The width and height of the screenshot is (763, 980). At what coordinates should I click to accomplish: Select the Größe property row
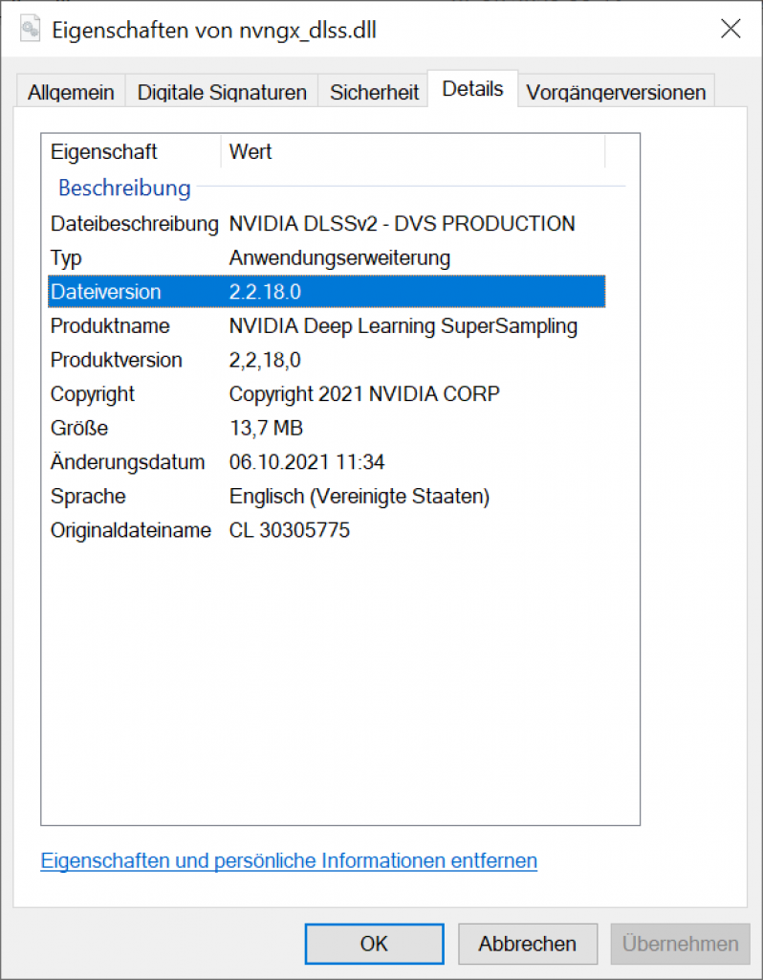point(327,428)
